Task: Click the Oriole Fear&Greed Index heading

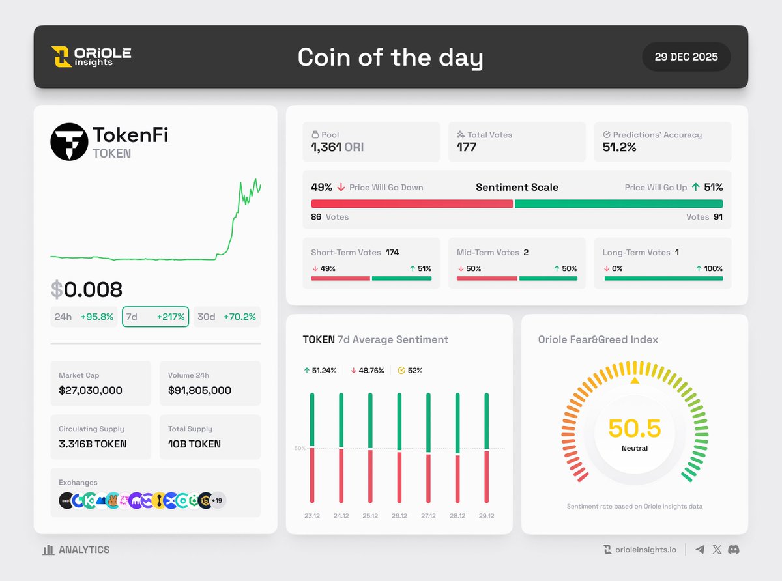Action: click(x=598, y=339)
